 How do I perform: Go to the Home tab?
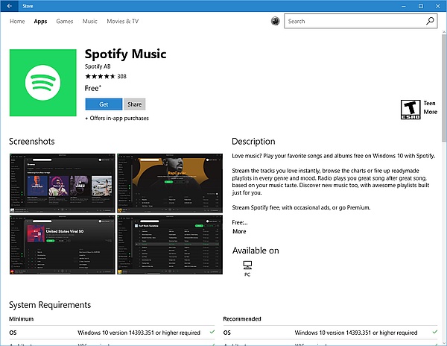17,21
